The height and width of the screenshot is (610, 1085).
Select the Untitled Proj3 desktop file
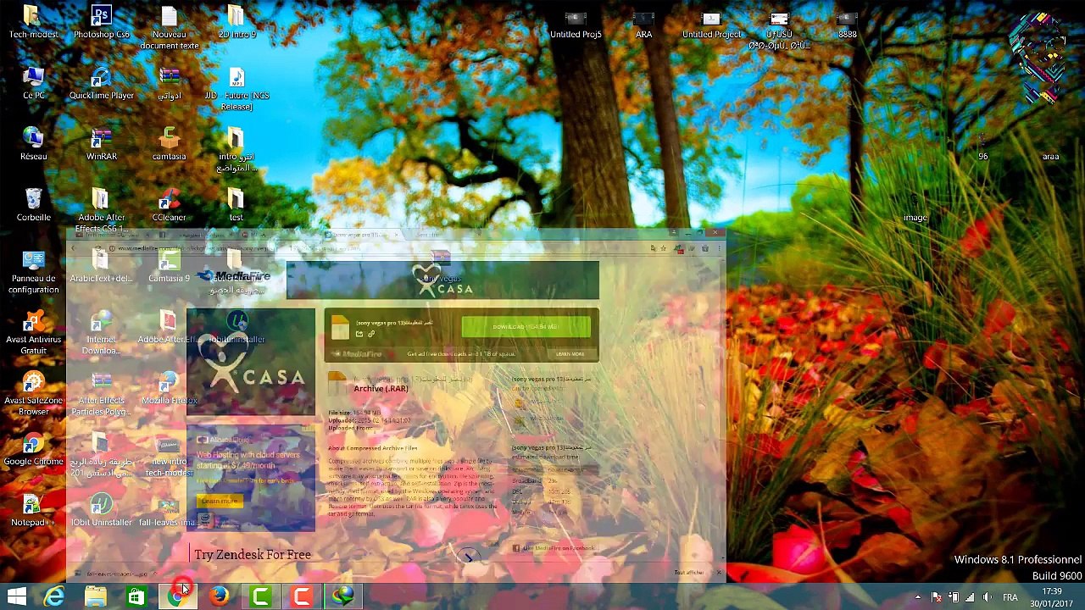coord(576,25)
